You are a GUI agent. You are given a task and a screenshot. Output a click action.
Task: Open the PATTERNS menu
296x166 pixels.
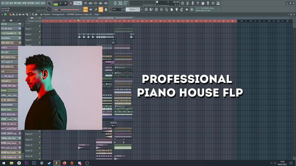pyautogui.click(x=18, y=3)
